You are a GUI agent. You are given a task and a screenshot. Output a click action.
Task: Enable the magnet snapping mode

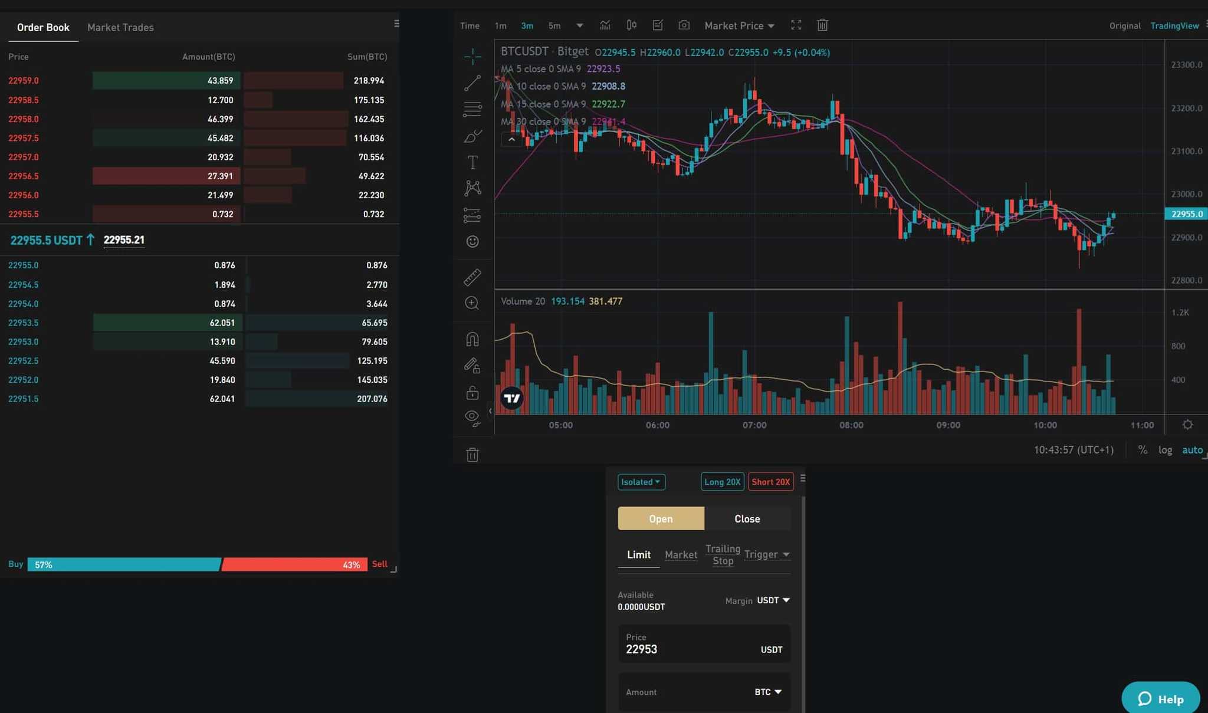(472, 338)
